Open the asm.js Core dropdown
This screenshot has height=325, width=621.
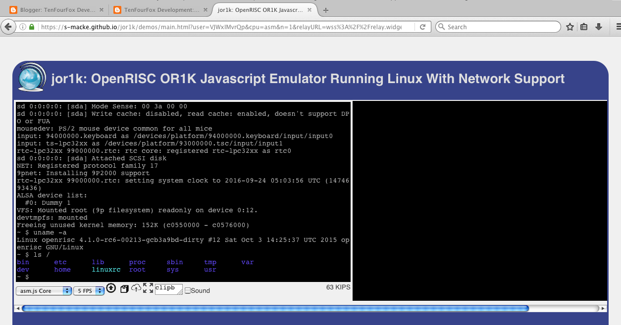pos(44,291)
